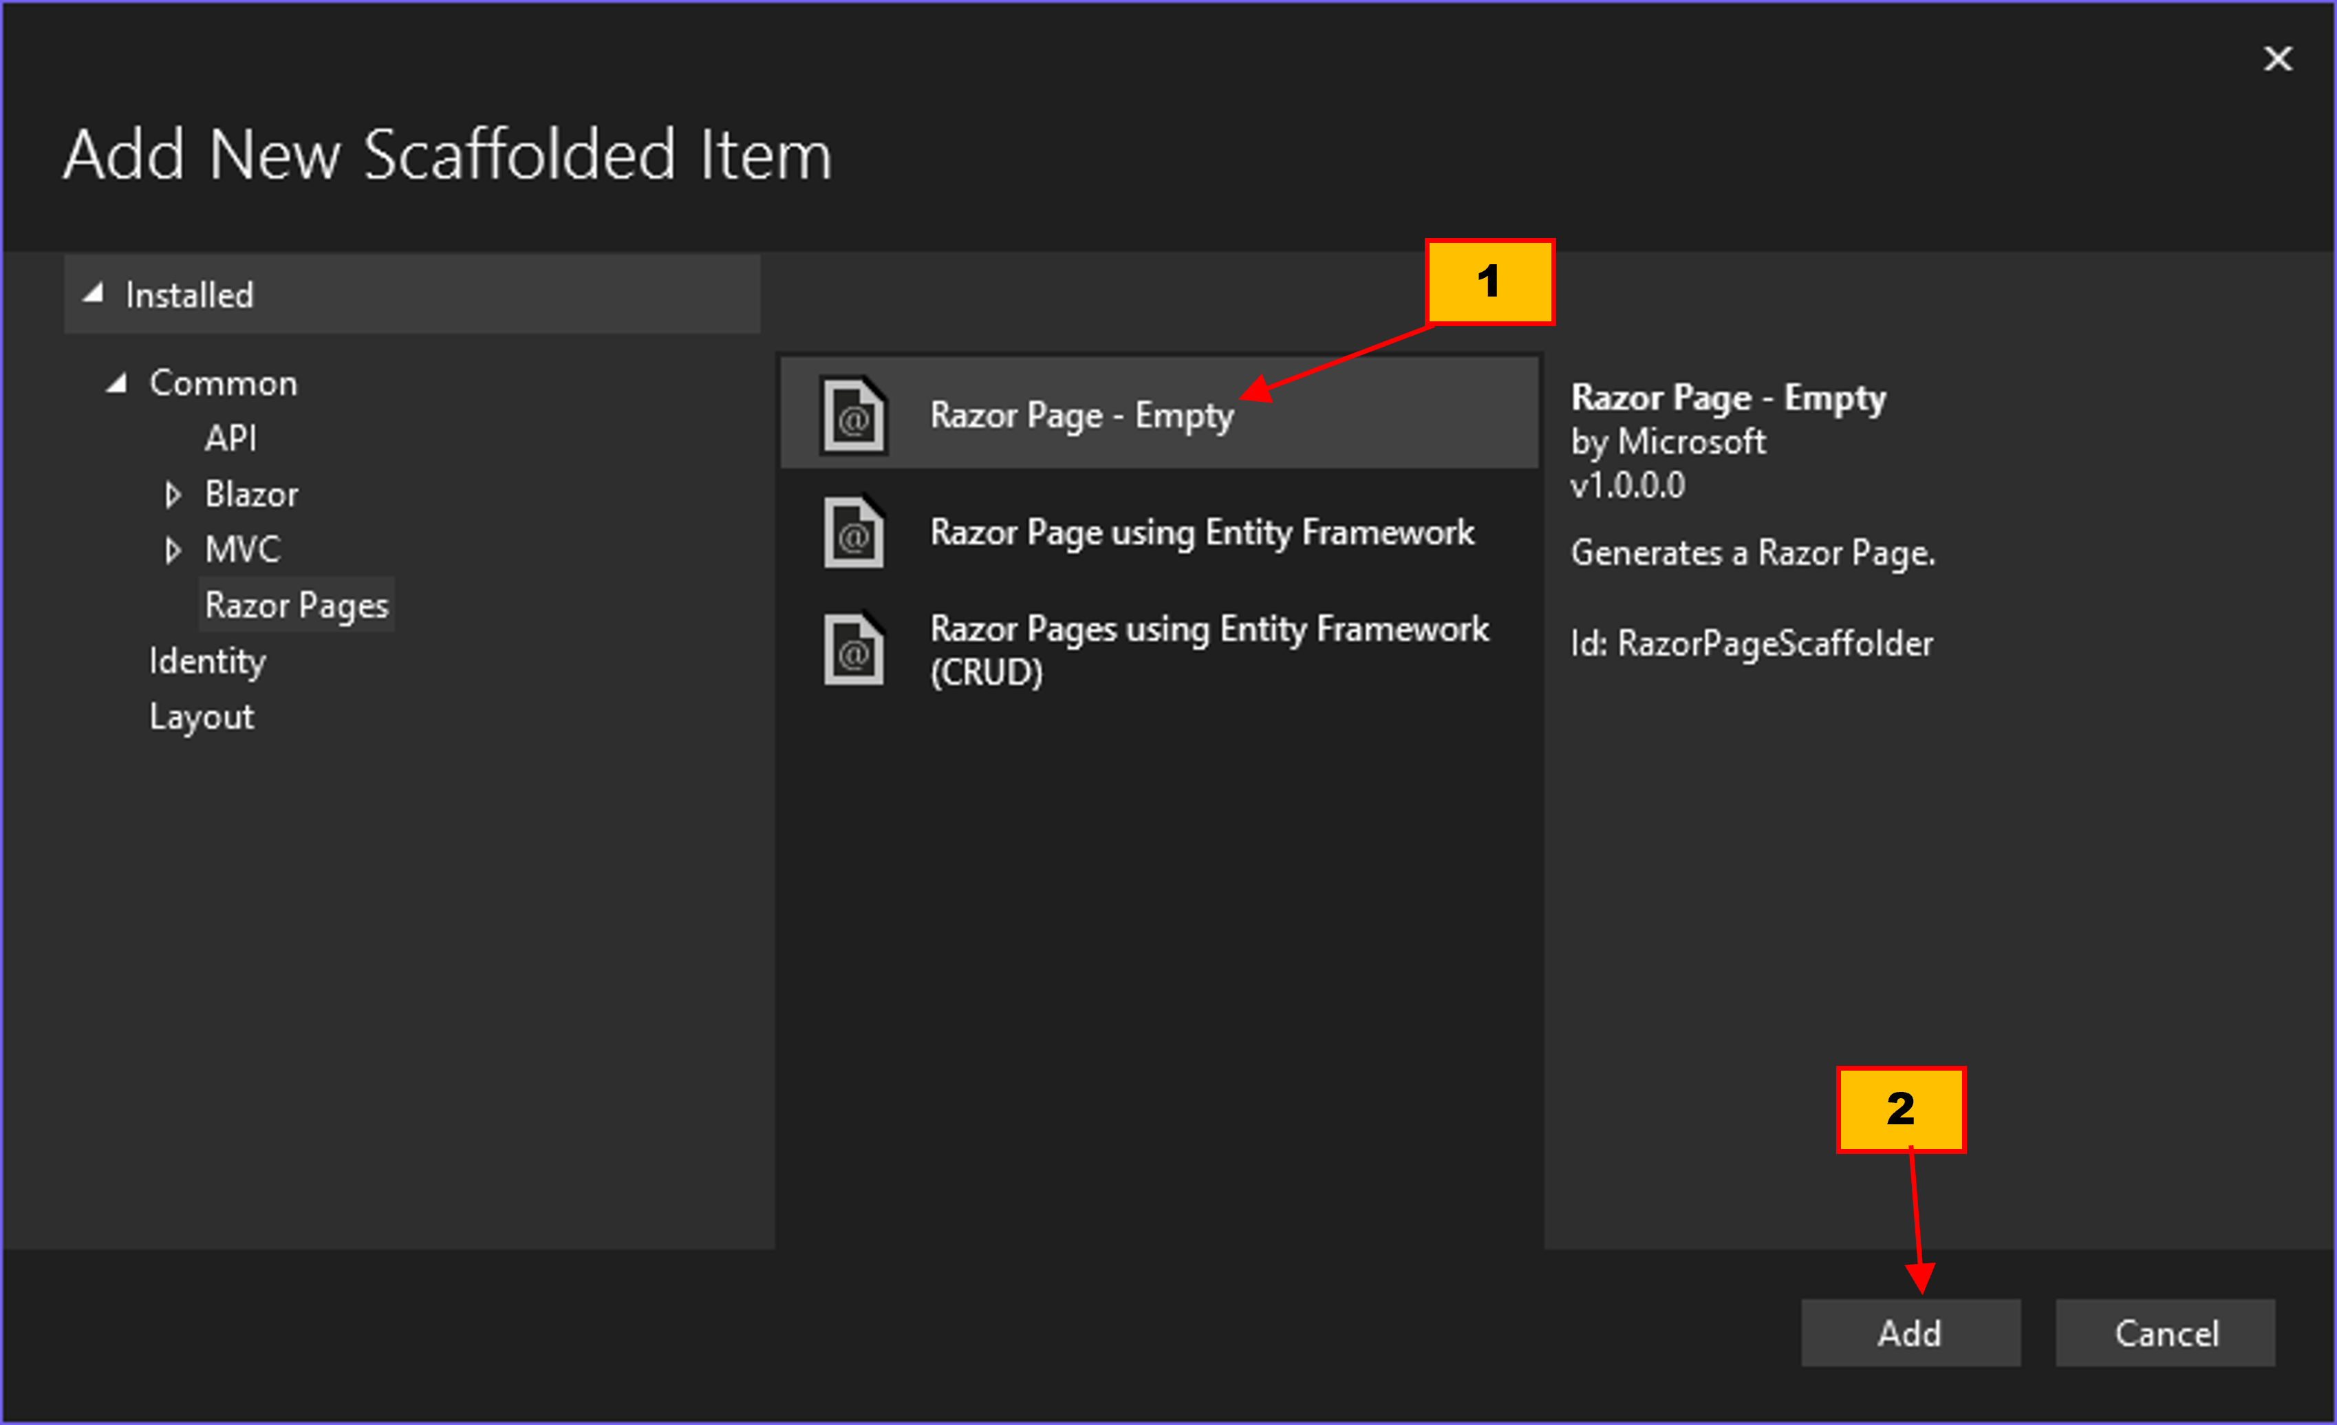This screenshot has width=2337, height=1425.
Task: Choose the Layout category
Action: click(201, 717)
